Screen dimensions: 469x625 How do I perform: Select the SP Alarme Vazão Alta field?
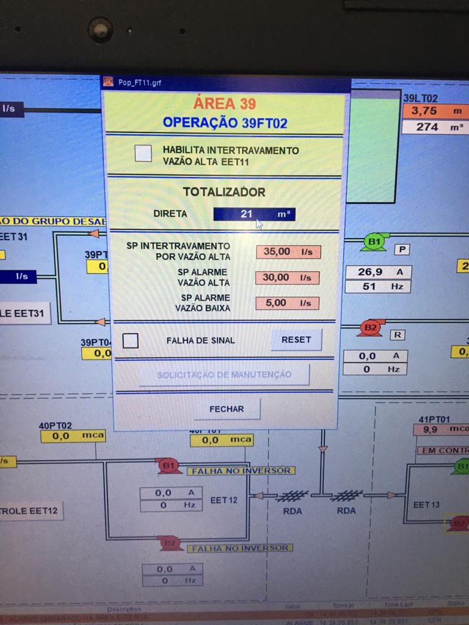[287, 277]
